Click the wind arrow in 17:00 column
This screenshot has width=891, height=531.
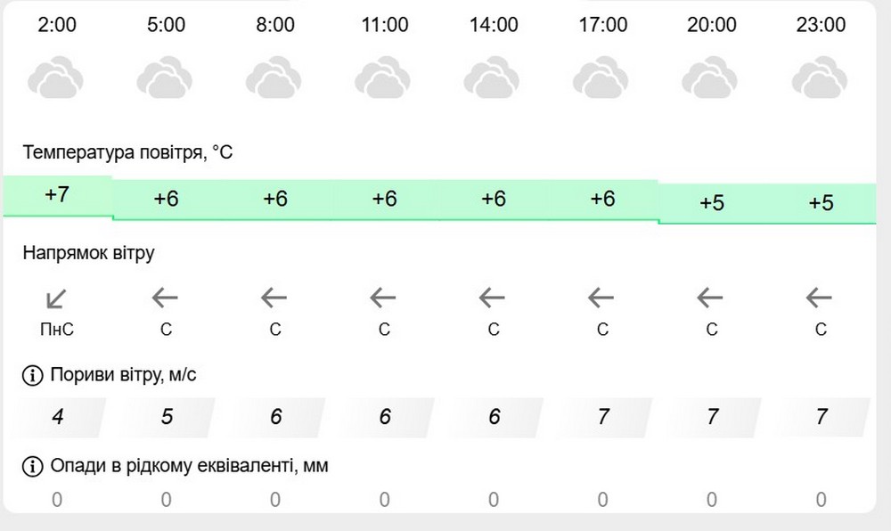602,296
